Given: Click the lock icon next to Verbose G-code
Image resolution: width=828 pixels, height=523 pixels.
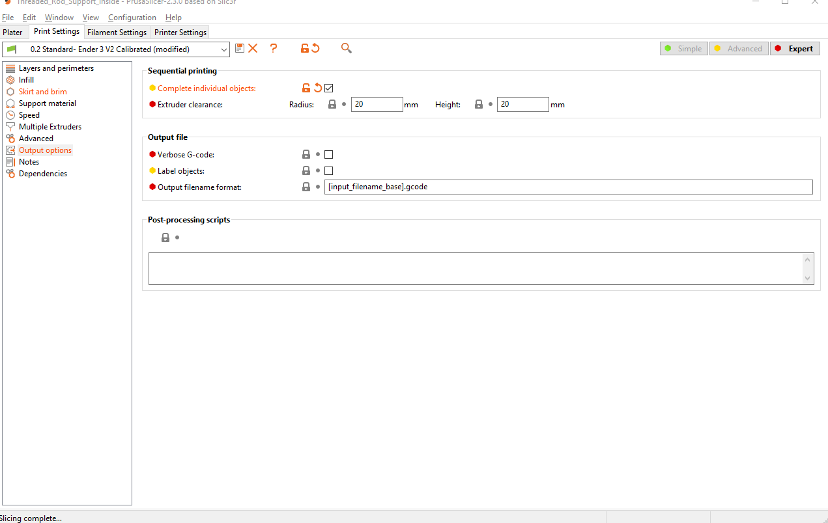Looking at the screenshot, I should pos(306,154).
